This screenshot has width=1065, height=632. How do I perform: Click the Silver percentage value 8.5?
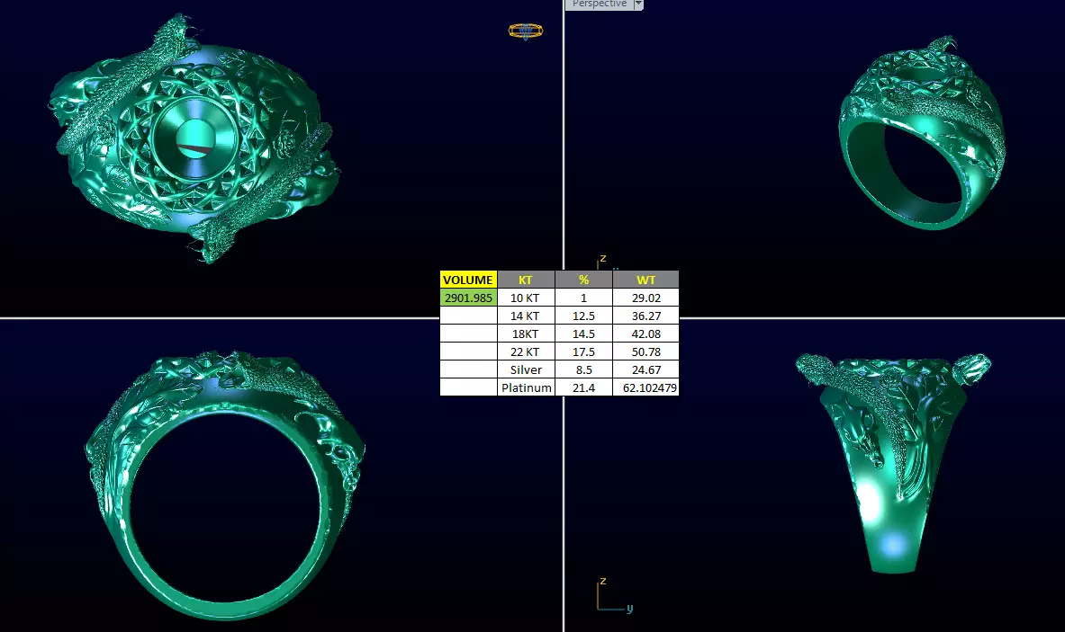coord(583,369)
